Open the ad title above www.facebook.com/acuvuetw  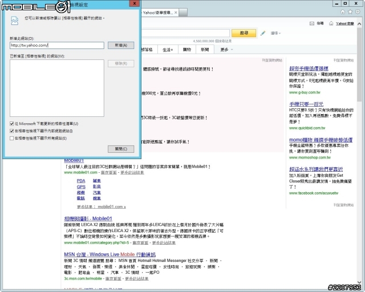point(316,169)
